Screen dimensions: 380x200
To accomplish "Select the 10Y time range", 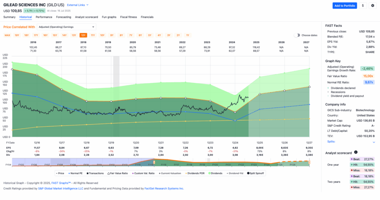I will [102, 35].
